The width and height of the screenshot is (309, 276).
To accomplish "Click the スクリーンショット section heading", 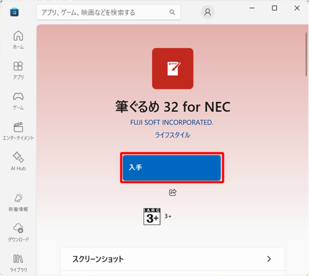I will point(98,259).
